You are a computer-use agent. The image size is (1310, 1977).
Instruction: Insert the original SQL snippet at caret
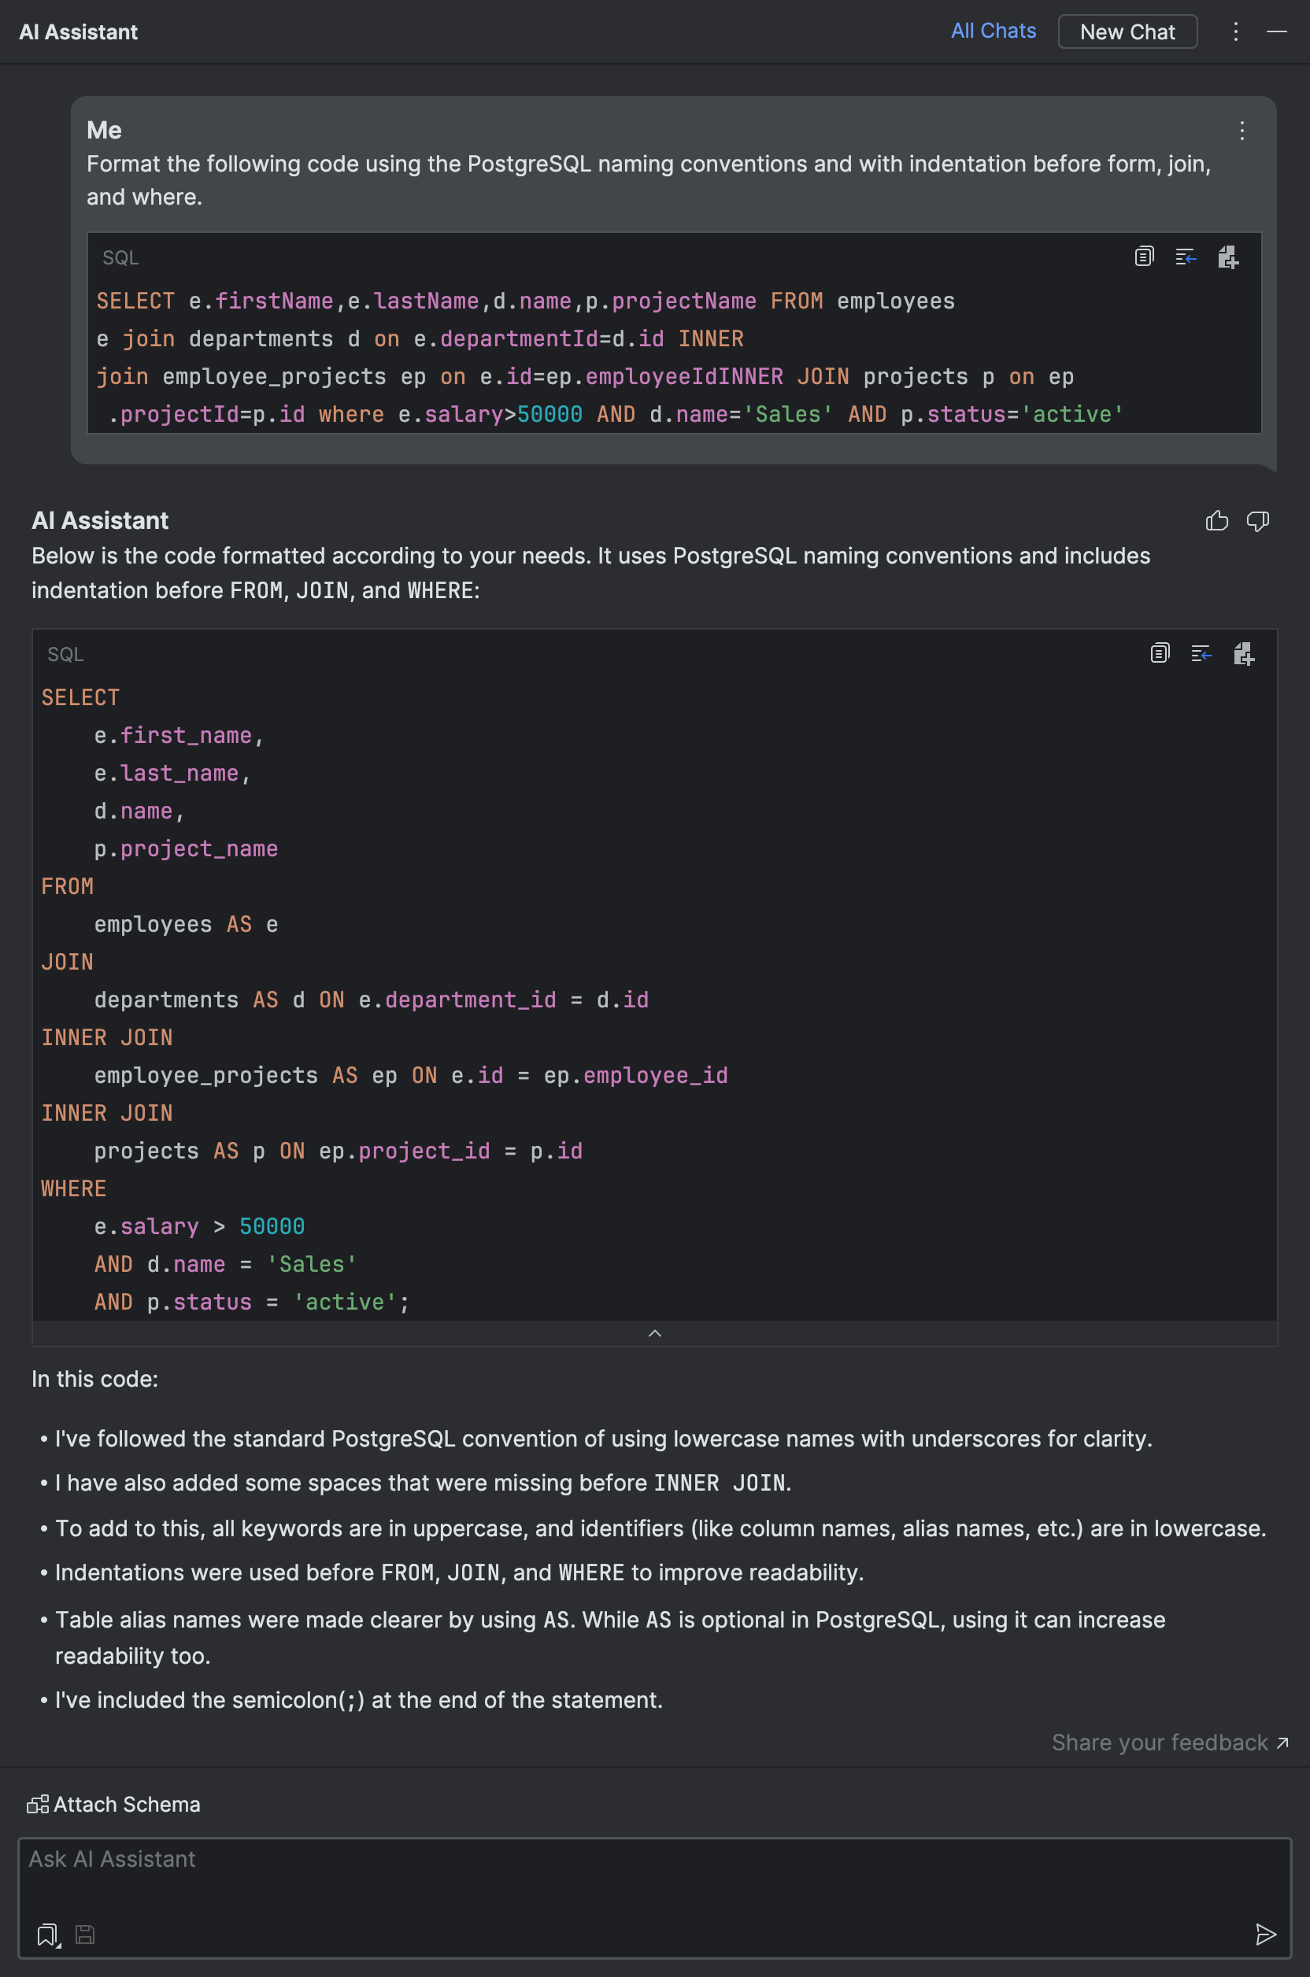click(1186, 257)
